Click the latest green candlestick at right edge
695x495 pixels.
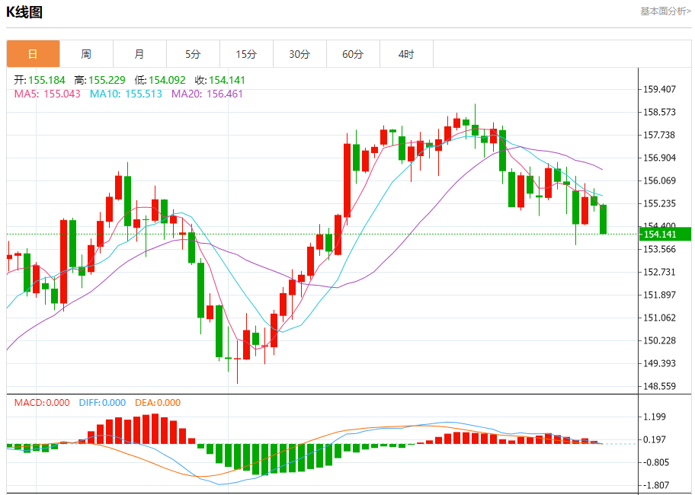coord(604,219)
